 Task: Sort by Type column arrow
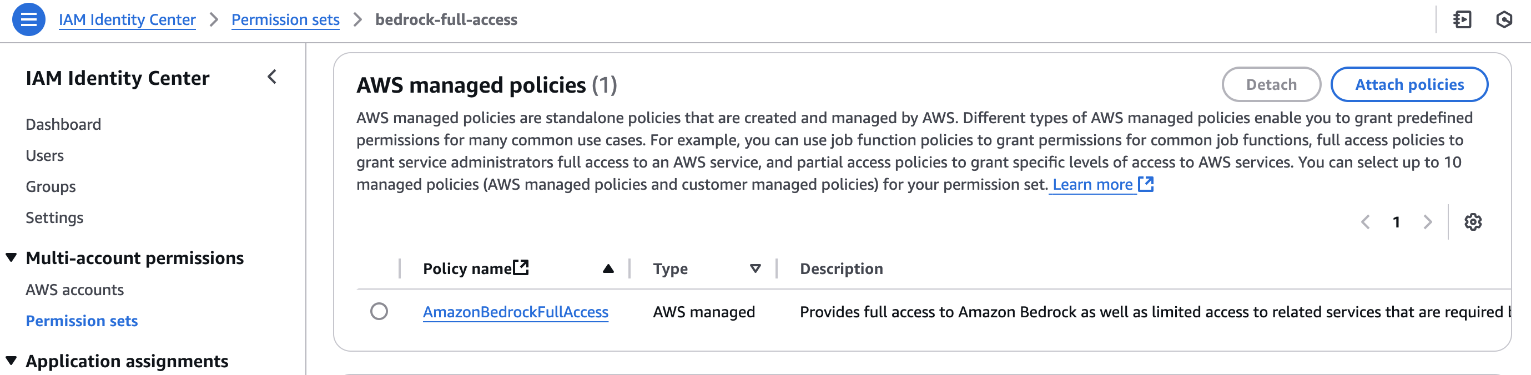756,268
